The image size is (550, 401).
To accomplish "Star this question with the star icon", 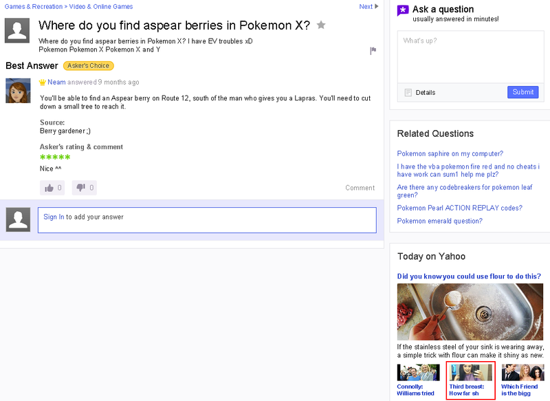I will coord(321,25).
